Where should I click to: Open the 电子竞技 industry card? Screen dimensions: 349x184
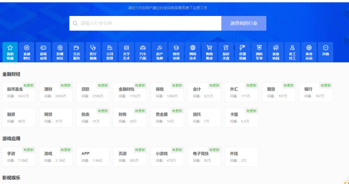pyautogui.click(x=205, y=157)
